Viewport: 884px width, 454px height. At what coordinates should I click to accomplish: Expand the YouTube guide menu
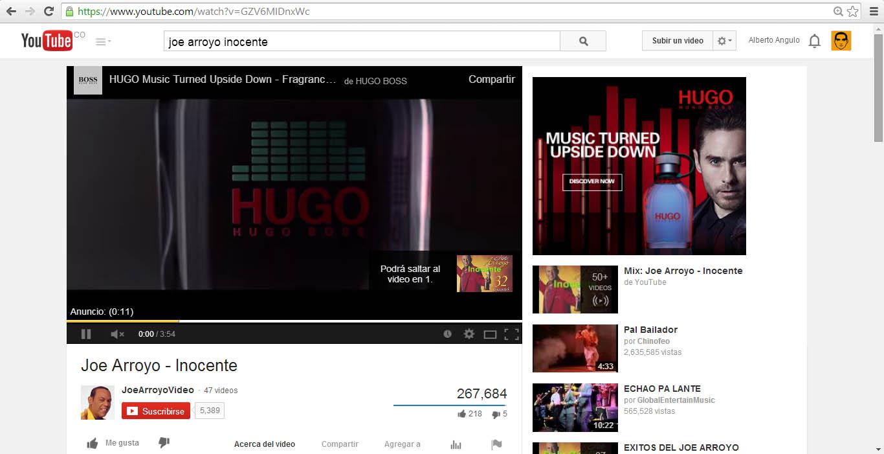click(x=103, y=41)
